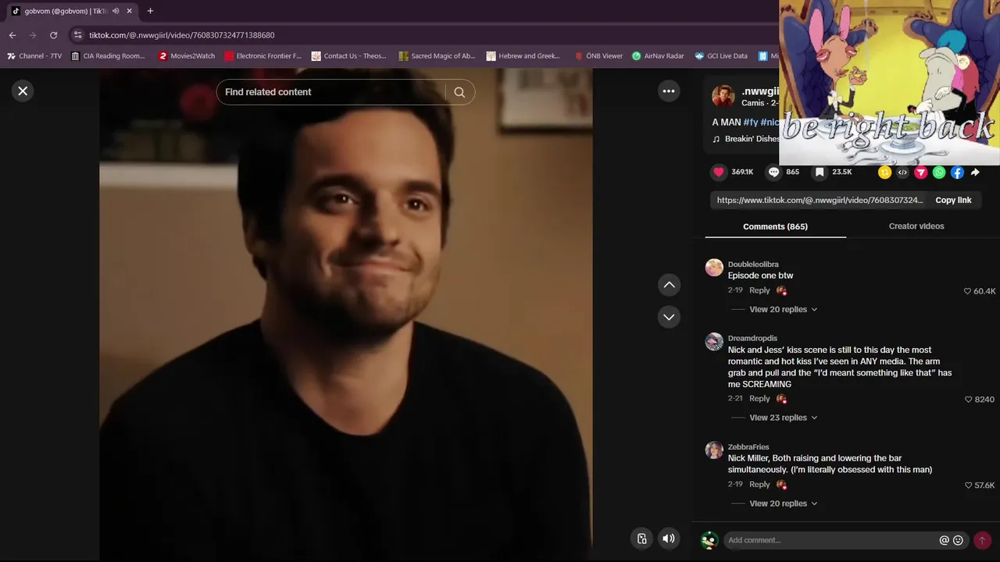Insert a mention with @ icon
Image resolution: width=1000 pixels, height=562 pixels.
click(944, 540)
